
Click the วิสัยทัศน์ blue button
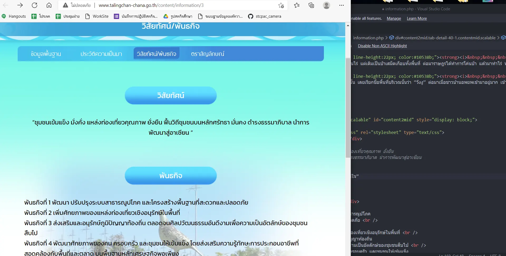click(171, 95)
